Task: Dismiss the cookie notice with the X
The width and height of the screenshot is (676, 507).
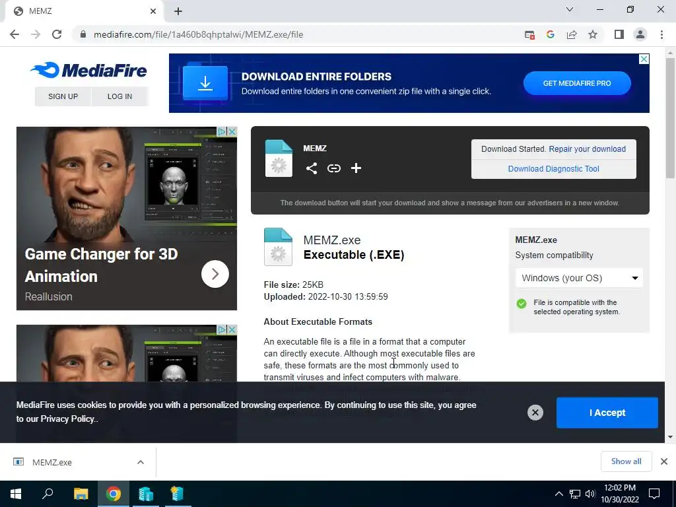Action: point(535,413)
